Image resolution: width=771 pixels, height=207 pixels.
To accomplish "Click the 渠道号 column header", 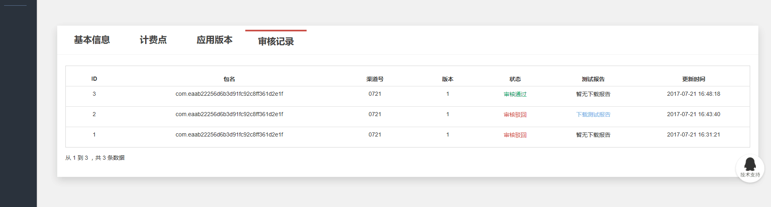I will [x=375, y=79].
